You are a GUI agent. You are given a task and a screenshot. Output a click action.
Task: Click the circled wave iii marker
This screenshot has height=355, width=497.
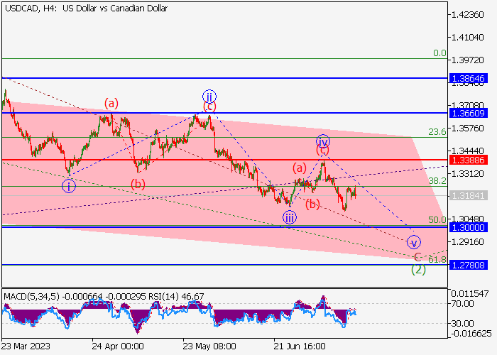pos(290,217)
